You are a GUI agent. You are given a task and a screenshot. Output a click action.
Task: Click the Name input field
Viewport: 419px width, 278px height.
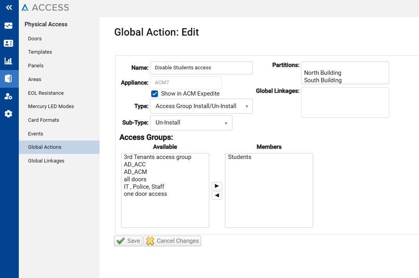(201, 68)
